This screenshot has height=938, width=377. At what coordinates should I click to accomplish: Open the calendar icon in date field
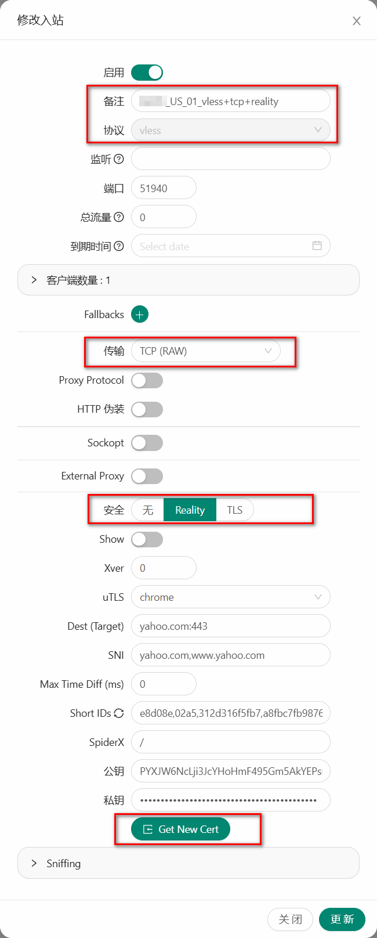(317, 246)
